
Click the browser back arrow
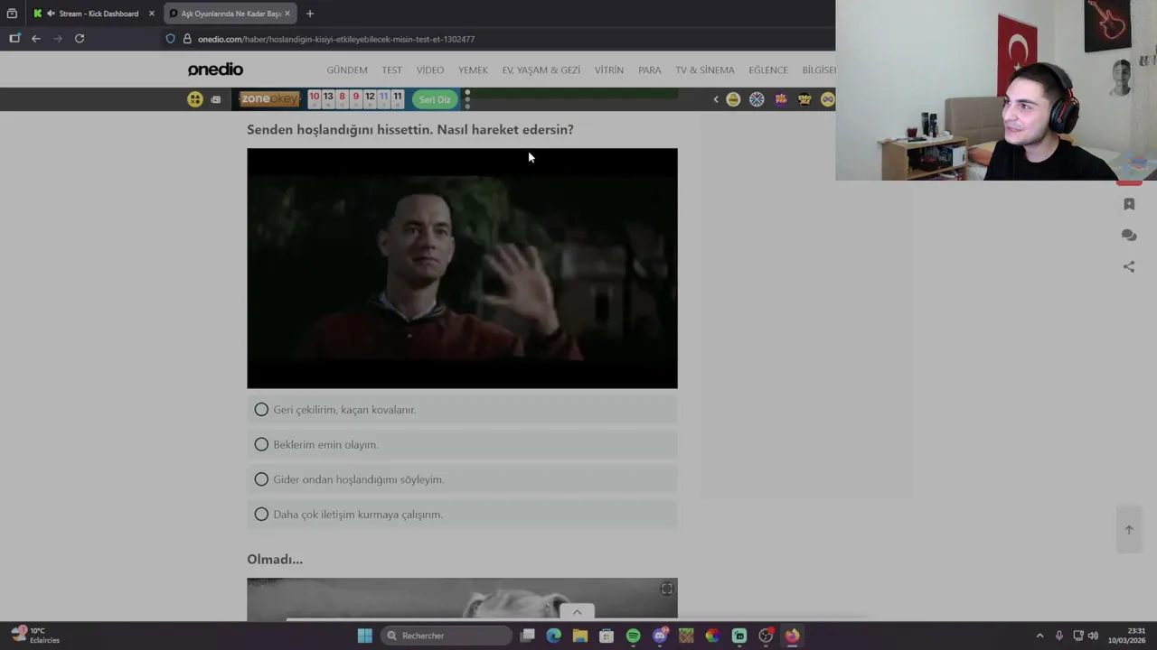tap(36, 39)
